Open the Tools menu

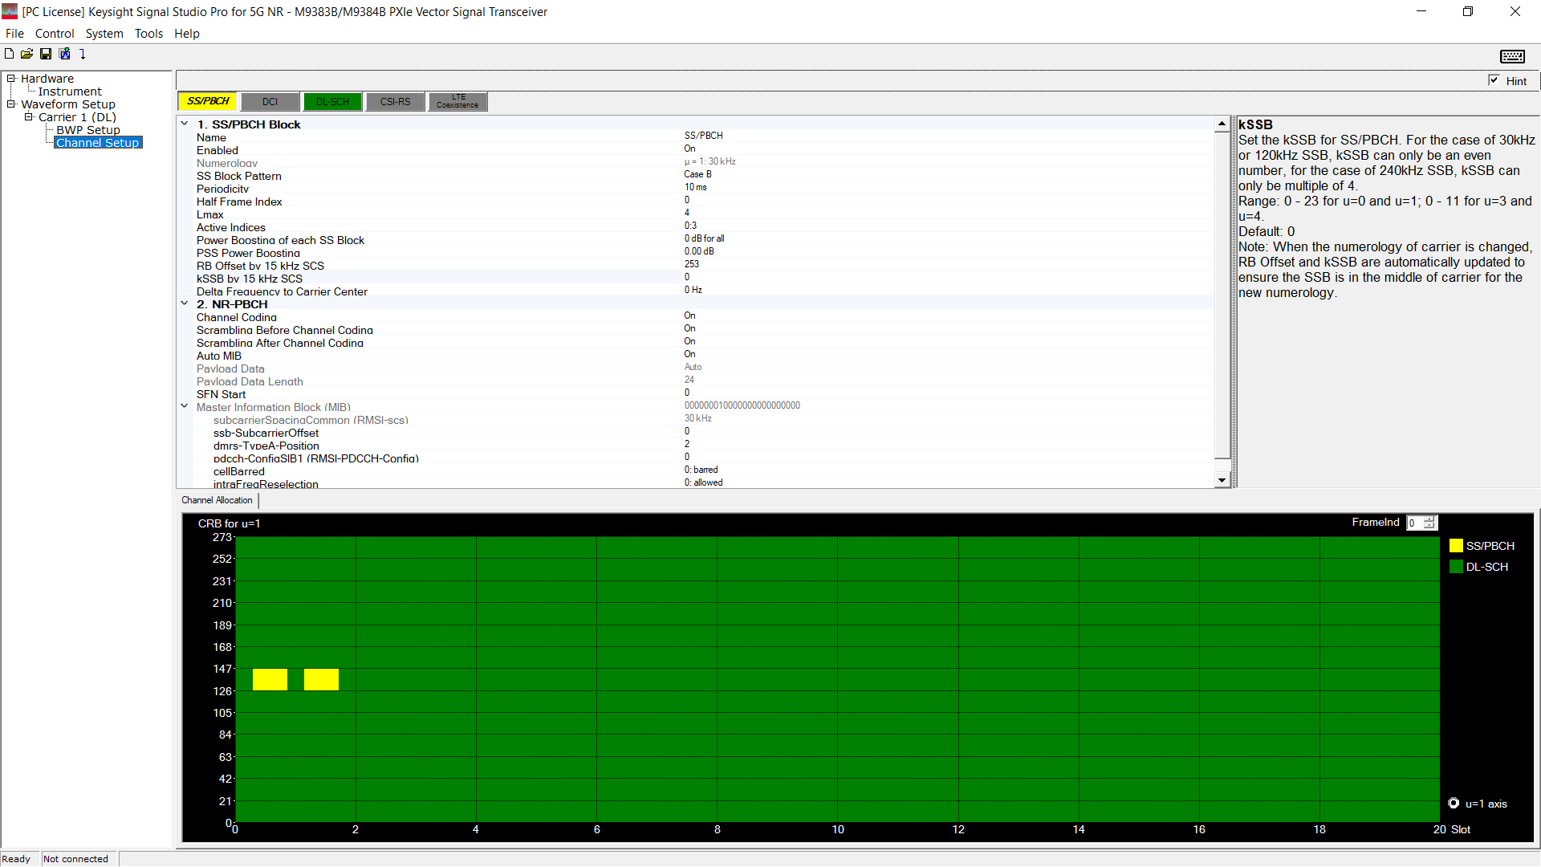(148, 34)
